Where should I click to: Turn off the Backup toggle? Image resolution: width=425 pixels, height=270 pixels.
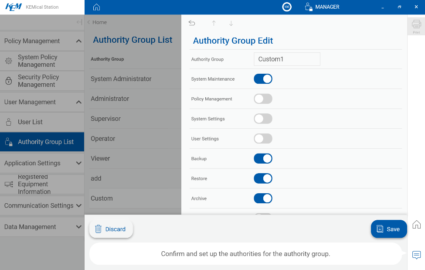tap(263, 159)
